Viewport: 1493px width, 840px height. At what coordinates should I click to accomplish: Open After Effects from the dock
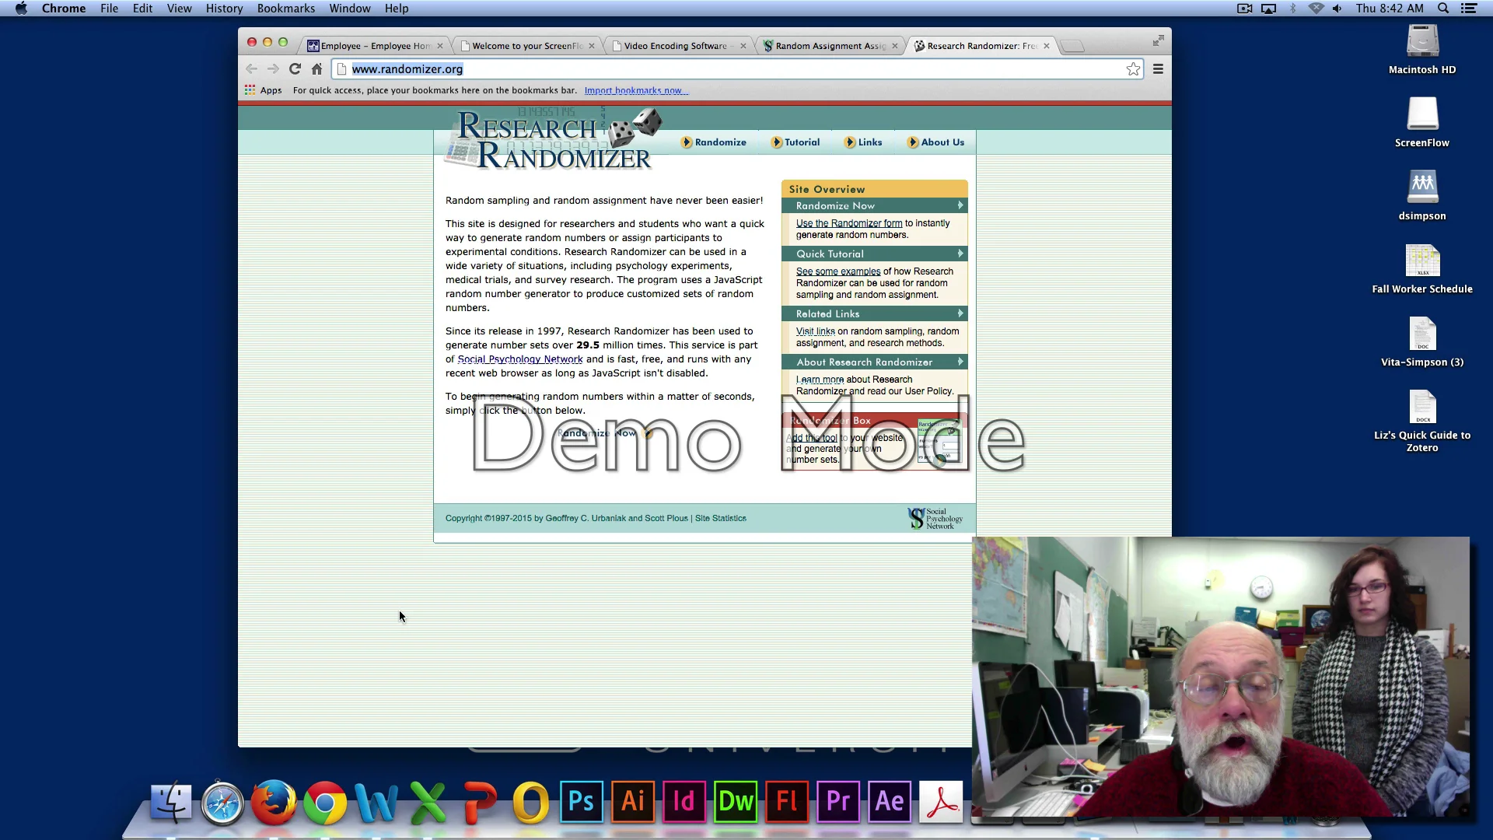tap(890, 801)
